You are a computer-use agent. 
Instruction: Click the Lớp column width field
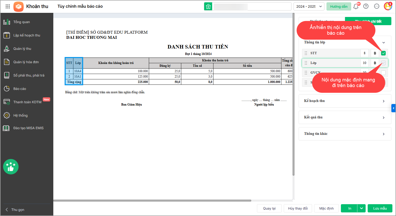(365, 63)
